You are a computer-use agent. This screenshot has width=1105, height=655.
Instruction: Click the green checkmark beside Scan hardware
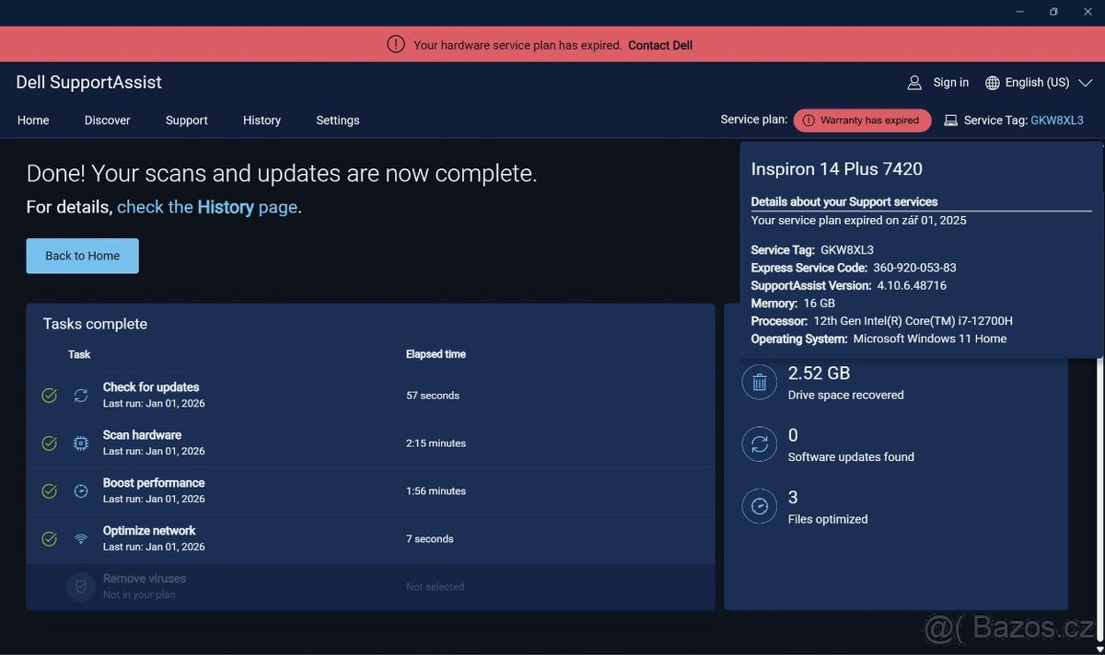point(50,443)
